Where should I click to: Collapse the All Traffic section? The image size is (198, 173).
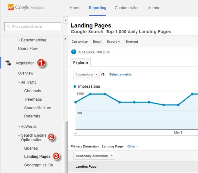pos(19,82)
